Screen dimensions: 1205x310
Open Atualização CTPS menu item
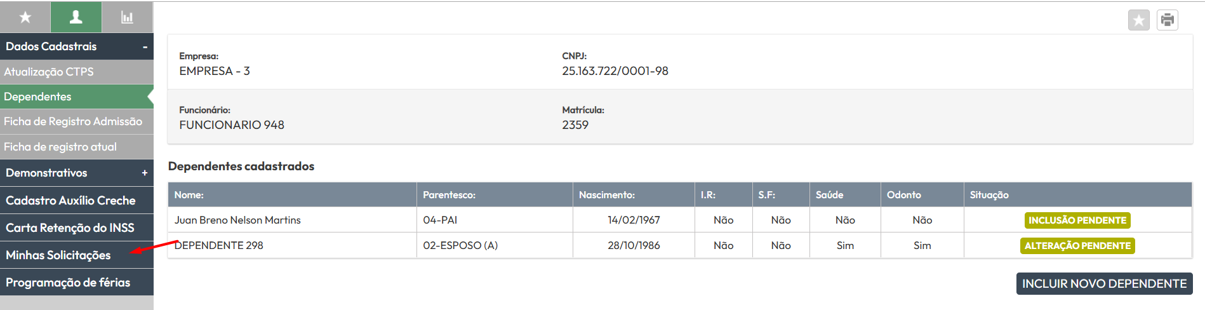[77, 72]
